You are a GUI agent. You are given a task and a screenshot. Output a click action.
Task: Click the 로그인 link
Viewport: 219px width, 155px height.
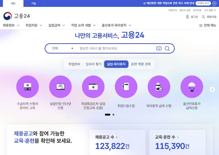pos(192,17)
